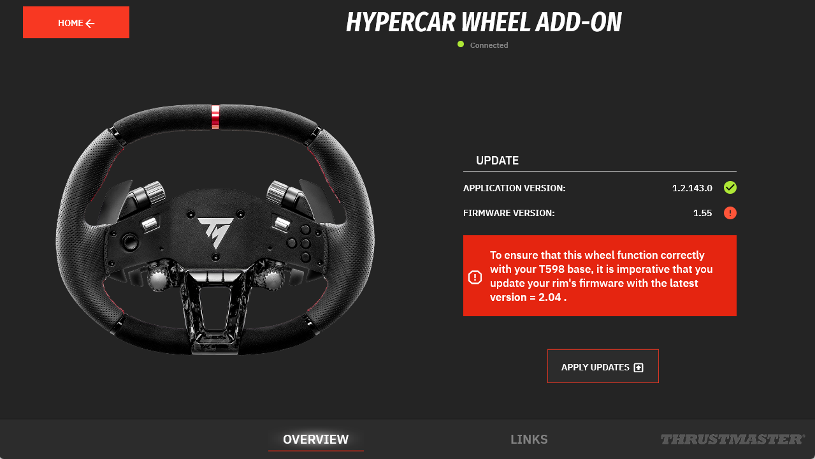815x459 pixels.
Task: Click green checkmark beside application version
Action: click(730, 187)
